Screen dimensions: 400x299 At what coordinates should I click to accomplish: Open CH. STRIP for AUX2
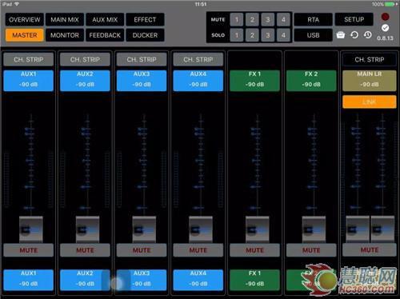pyautogui.click(x=85, y=59)
